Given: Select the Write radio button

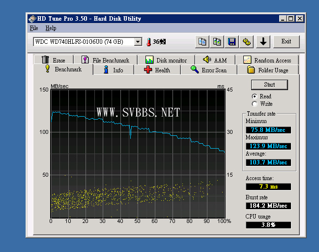Looking at the screenshot, I should click(255, 104).
